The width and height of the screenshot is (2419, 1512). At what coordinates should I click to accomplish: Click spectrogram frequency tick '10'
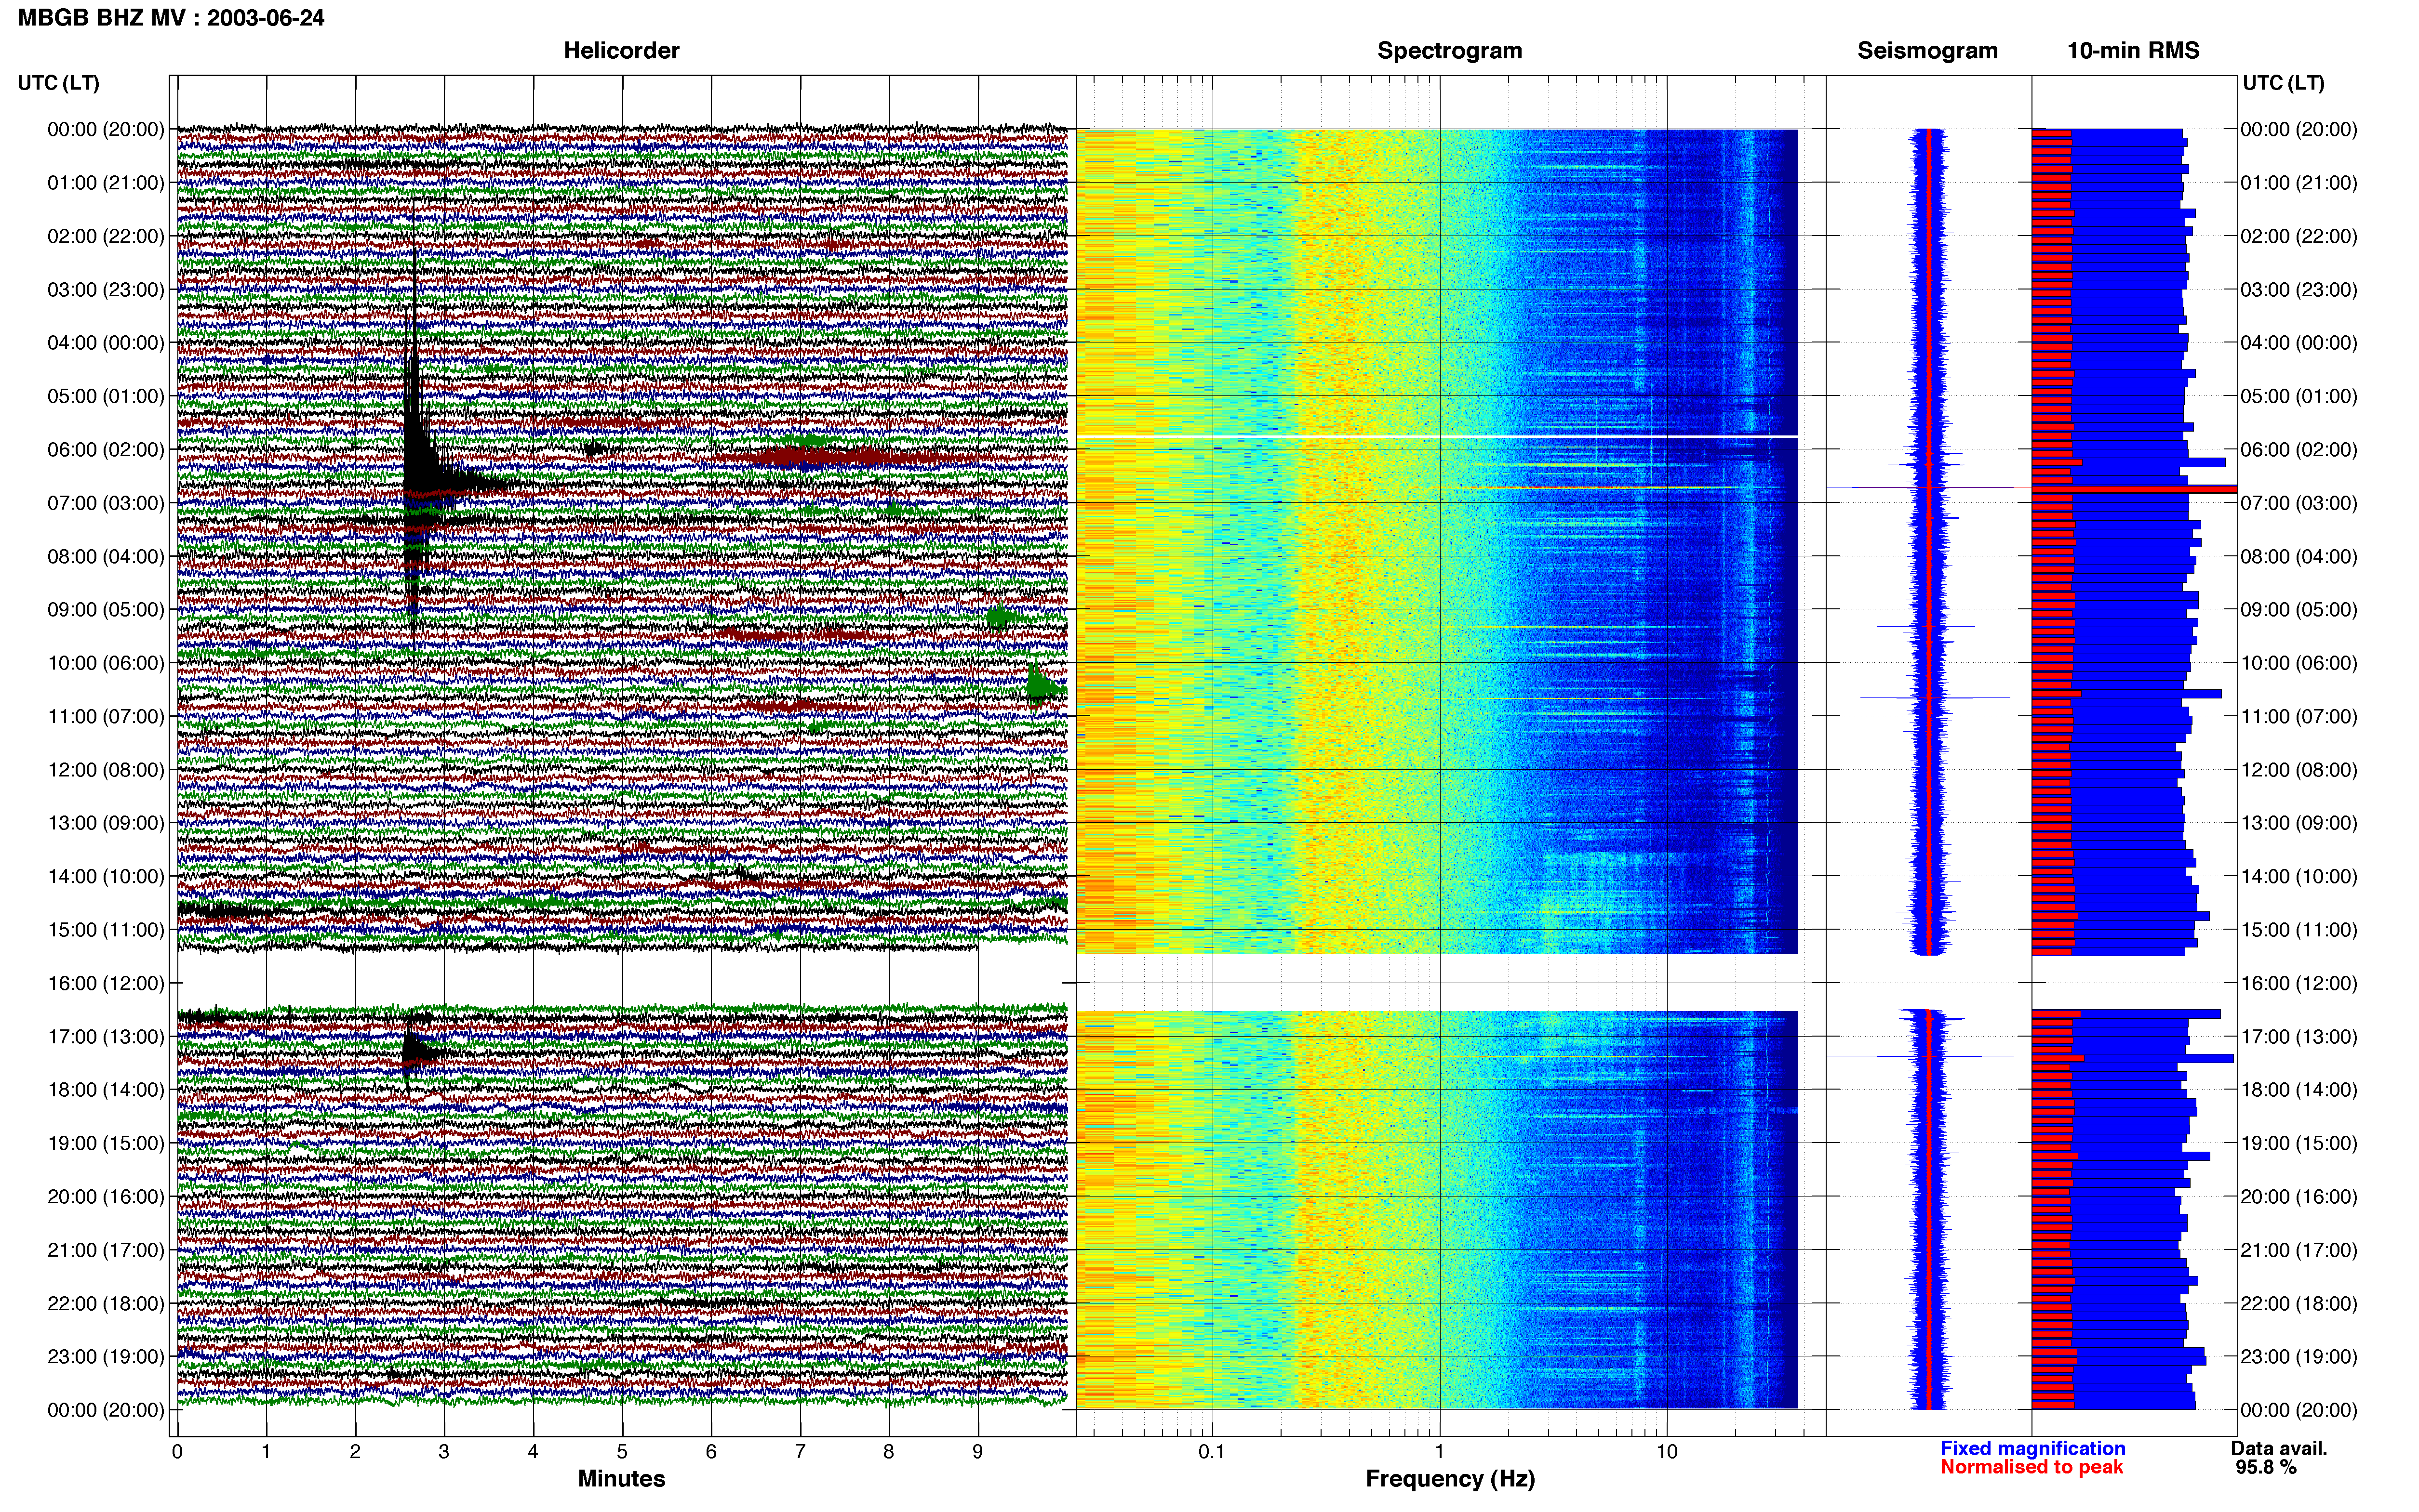1667,1452
